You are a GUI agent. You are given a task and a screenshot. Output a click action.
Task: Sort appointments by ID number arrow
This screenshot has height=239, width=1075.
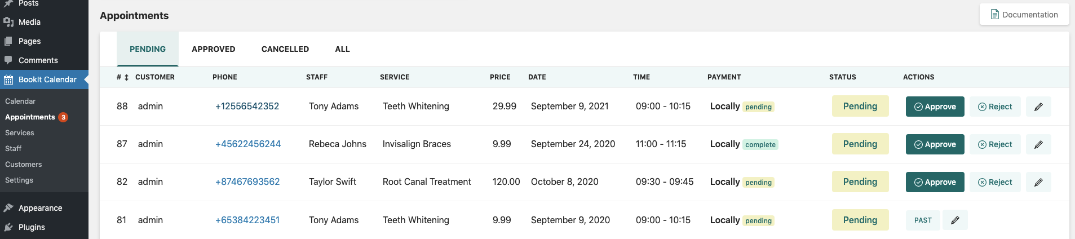click(126, 77)
